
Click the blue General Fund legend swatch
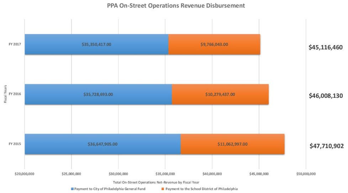(x=73, y=189)
